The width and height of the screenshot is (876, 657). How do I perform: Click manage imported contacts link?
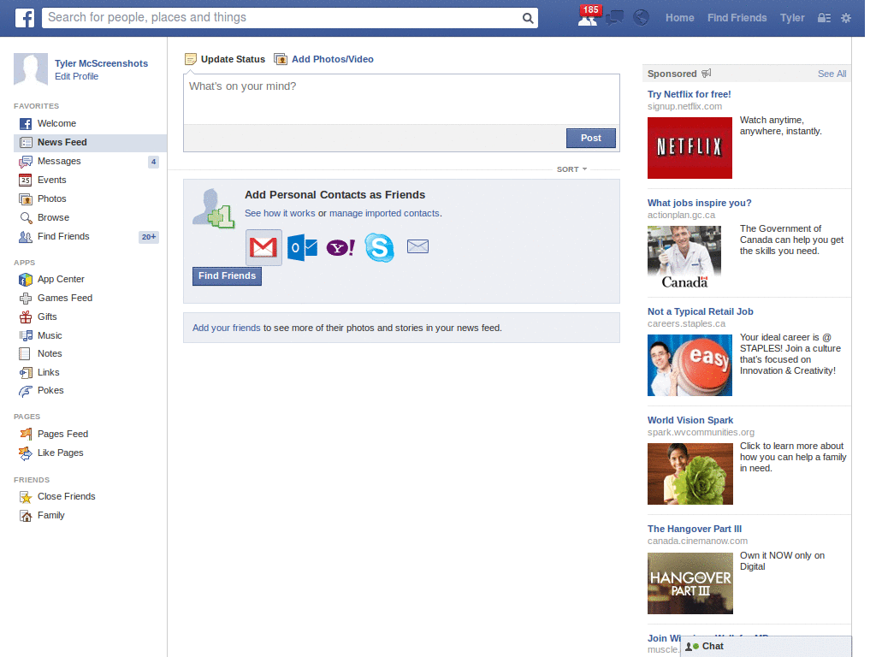coord(384,213)
